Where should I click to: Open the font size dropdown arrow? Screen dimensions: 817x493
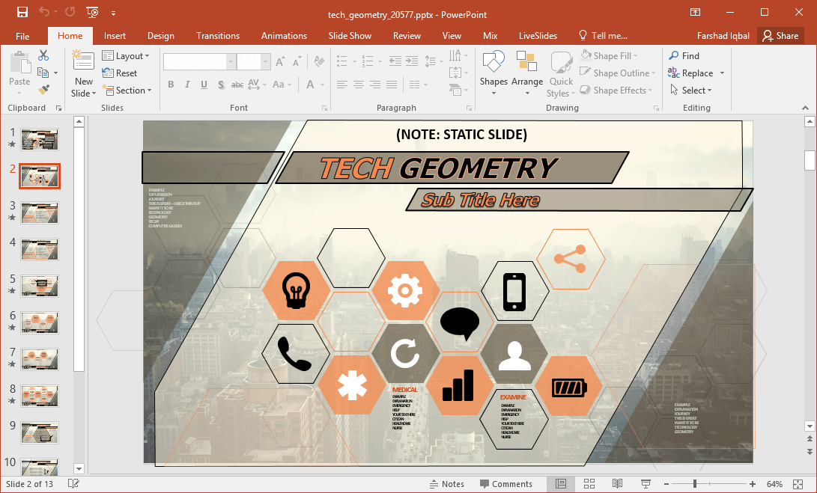[265, 62]
